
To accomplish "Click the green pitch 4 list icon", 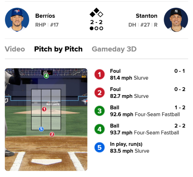I will 100,129.
